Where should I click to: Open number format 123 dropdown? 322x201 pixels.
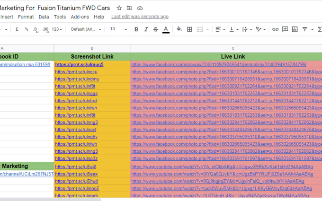[x=57, y=29]
